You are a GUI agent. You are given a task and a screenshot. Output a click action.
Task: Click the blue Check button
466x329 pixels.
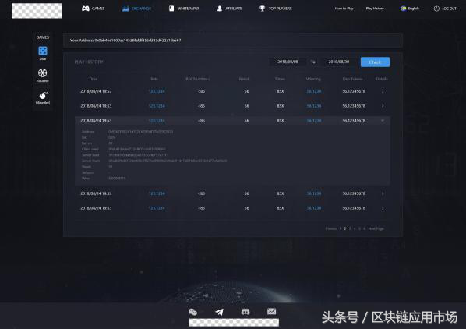(x=375, y=62)
